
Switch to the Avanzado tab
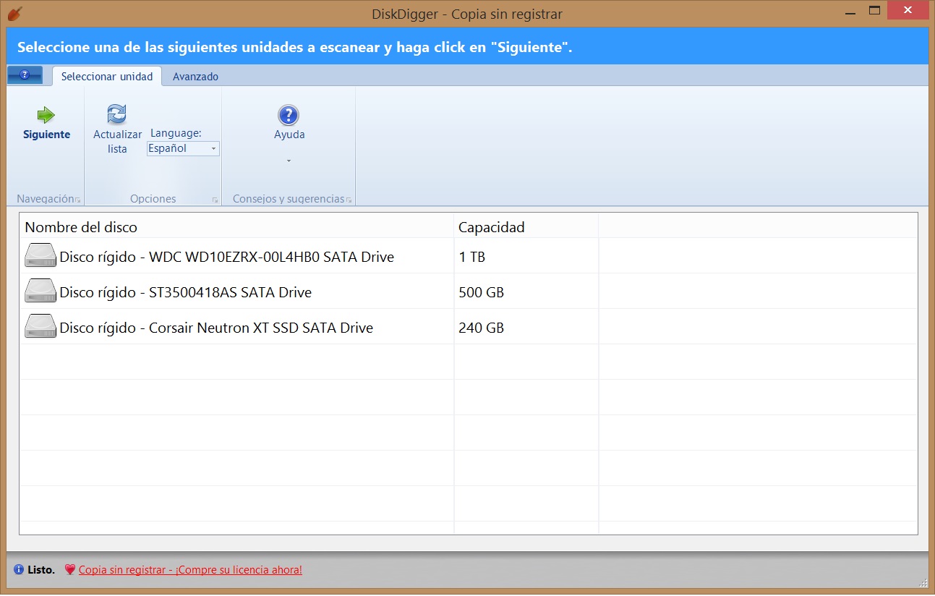point(195,77)
